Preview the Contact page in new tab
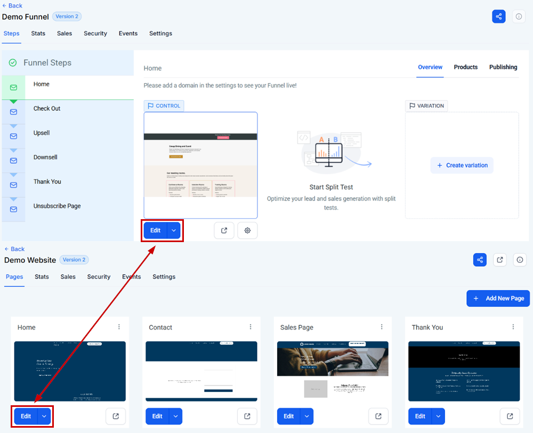Viewport: 533px width, 433px height. [247, 416]
